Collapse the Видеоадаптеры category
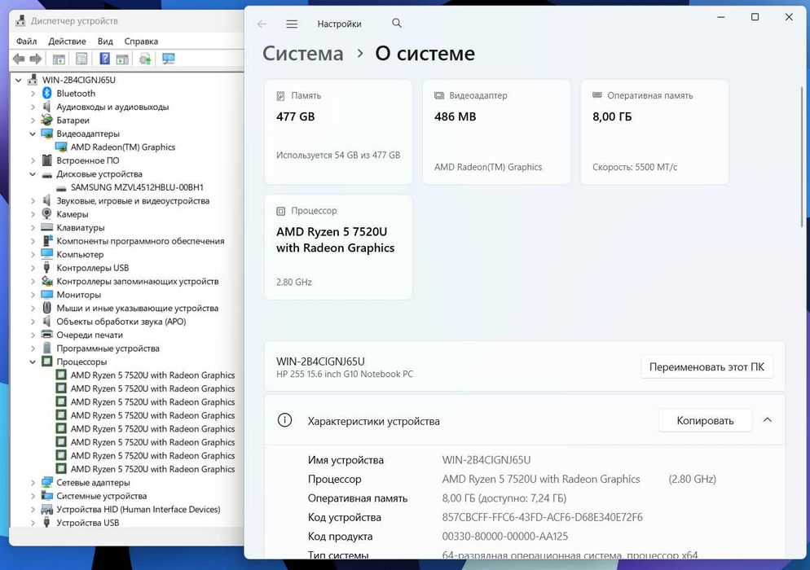Screen dimensions: 810x570 pyautogui.click(x=33, y=134)
